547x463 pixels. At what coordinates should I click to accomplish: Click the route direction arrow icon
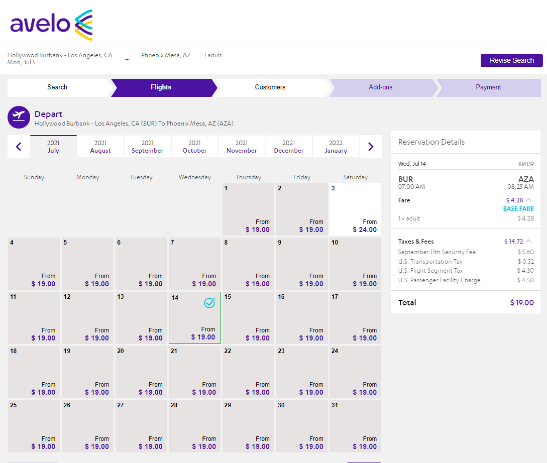[x=127, y=59]
